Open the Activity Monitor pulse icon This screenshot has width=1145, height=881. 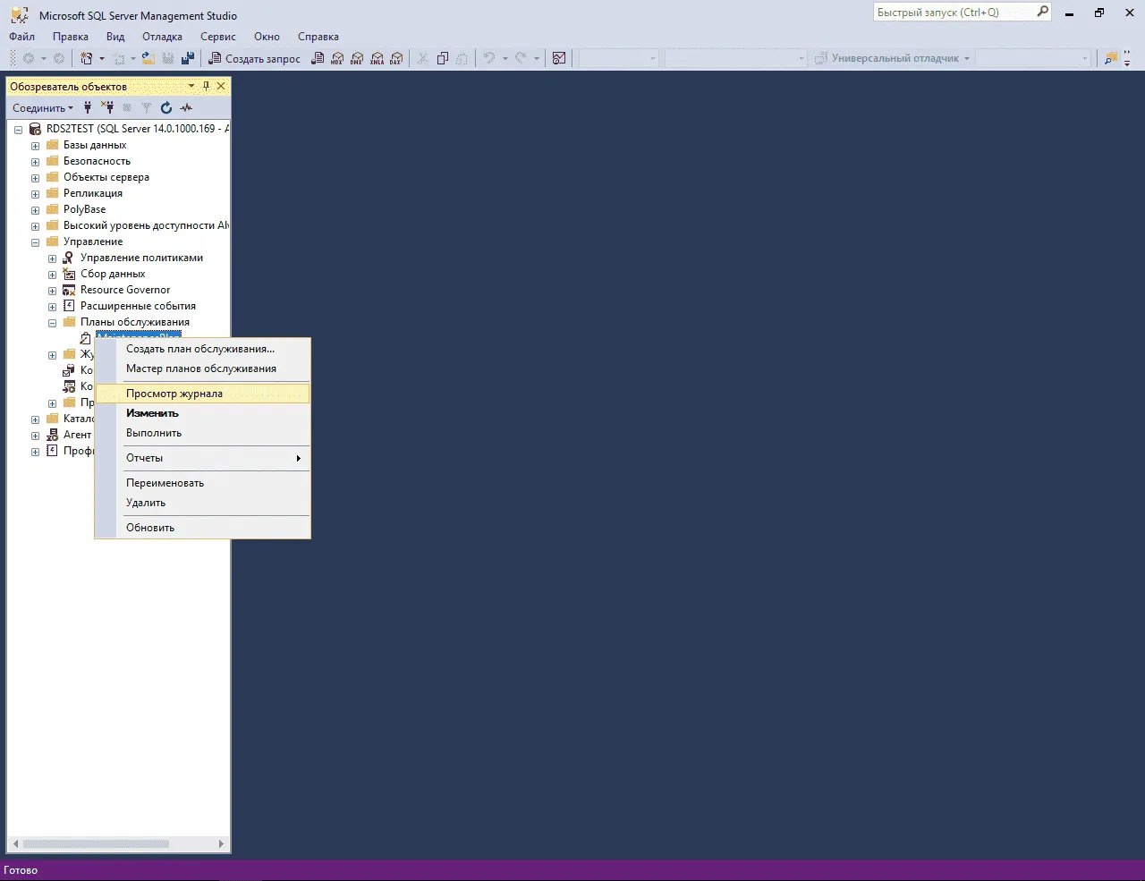point(186,108)
